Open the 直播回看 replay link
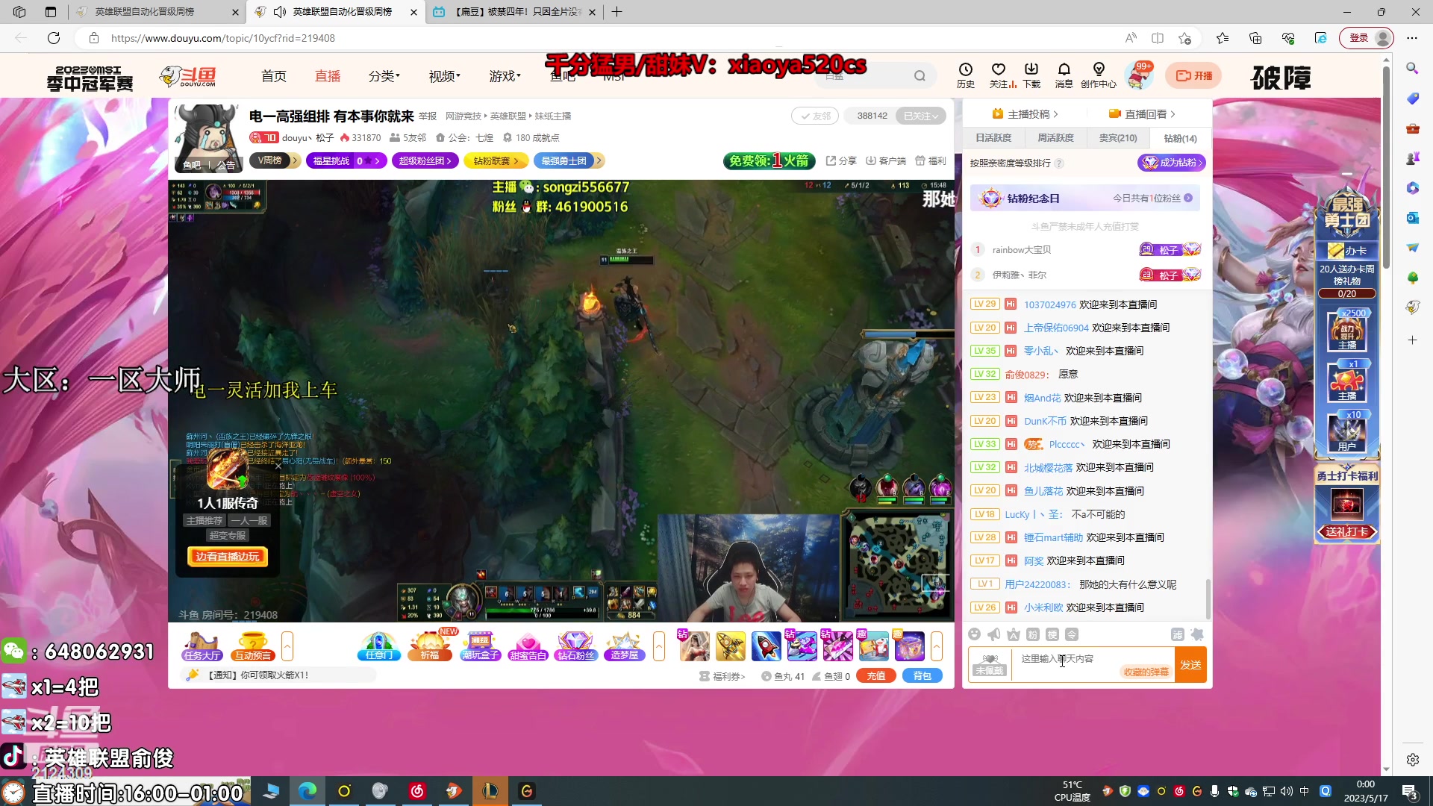This screenshot has width=1433, height=806. pos(1142,114)
